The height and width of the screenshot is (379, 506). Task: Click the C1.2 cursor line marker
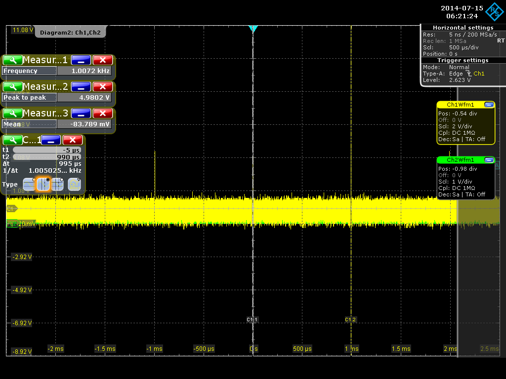coord(350,320)
